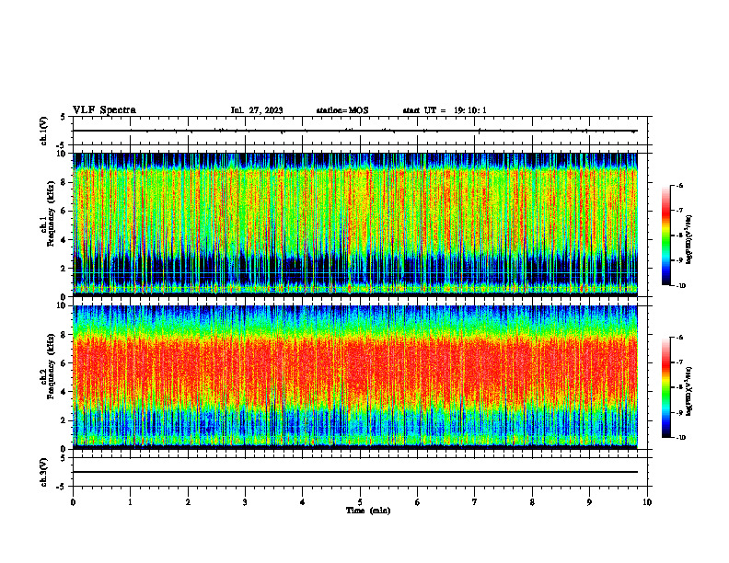The height and width of the screenshot is (563, 729).
Task: Click the "ch.3(V)" axis label
Action: pyautogui.click(x=44, y=473)
